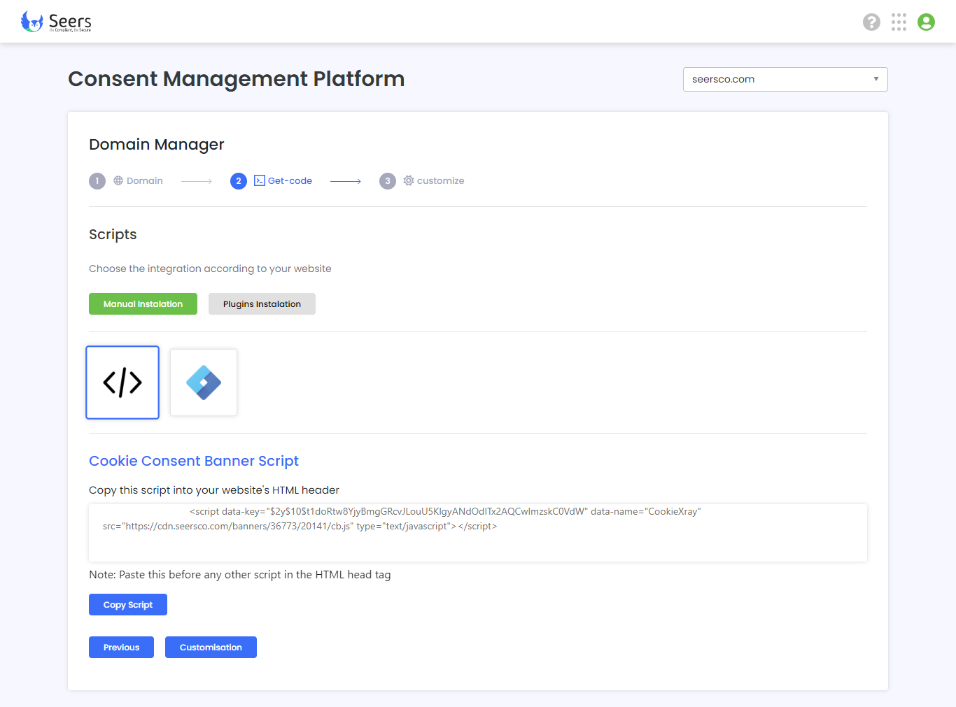Image resolution: width=956 pixels, height=707 pixels.
Task: Select the HTML code script tile
Action: pos(122,383)
